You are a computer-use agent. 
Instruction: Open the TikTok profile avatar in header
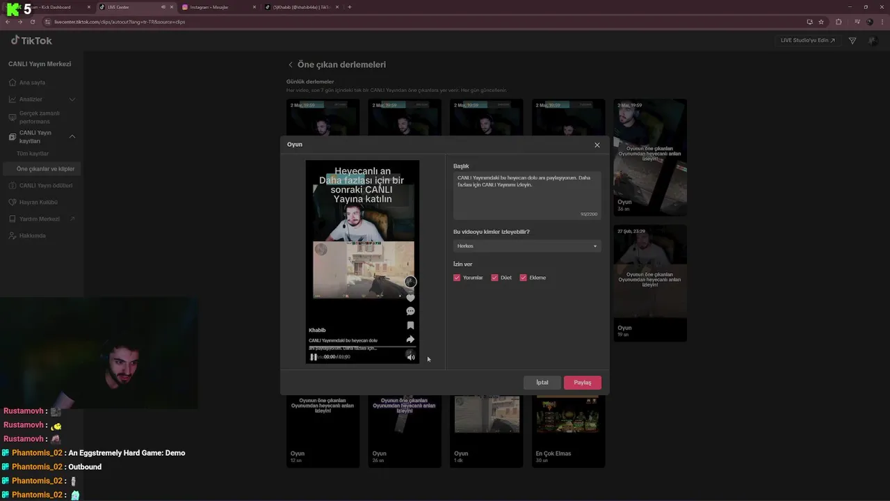pos(873,40)
